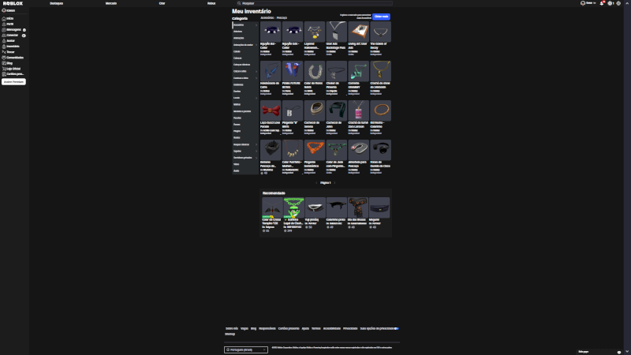Open the Início home icon in sidebar
The width and height of the screenshot is (631, 355).
(x=4, y=18)
